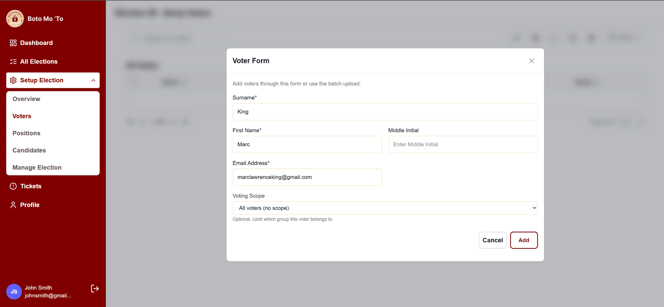The width and height of the screenshot is (664, 307).
Task: Click the Setup Election gear icon
Action: pyautogui.click(x=13, y=80)
